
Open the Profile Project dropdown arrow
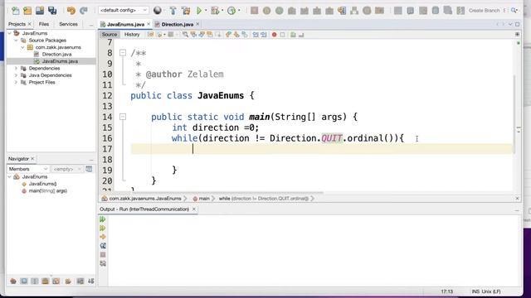point(239,11)
